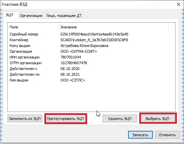Cancel with the Отменить button
The height and width of the screenshot is (144, 184).
pyautogui.click(x=167, y=135)
